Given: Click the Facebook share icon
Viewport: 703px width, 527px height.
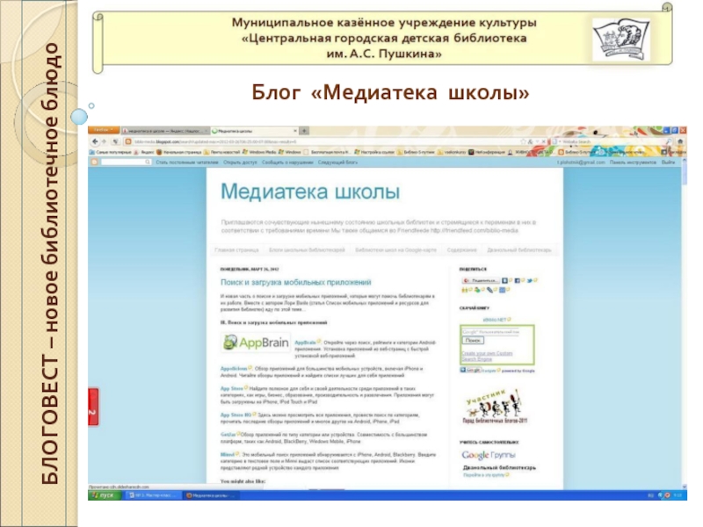Looking at the screenshot, I should [517, 280].
